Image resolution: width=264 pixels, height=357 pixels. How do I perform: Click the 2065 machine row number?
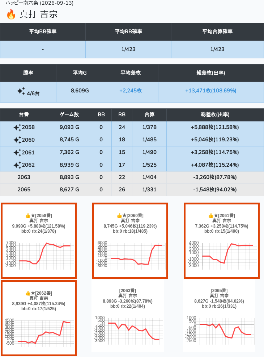24,190
